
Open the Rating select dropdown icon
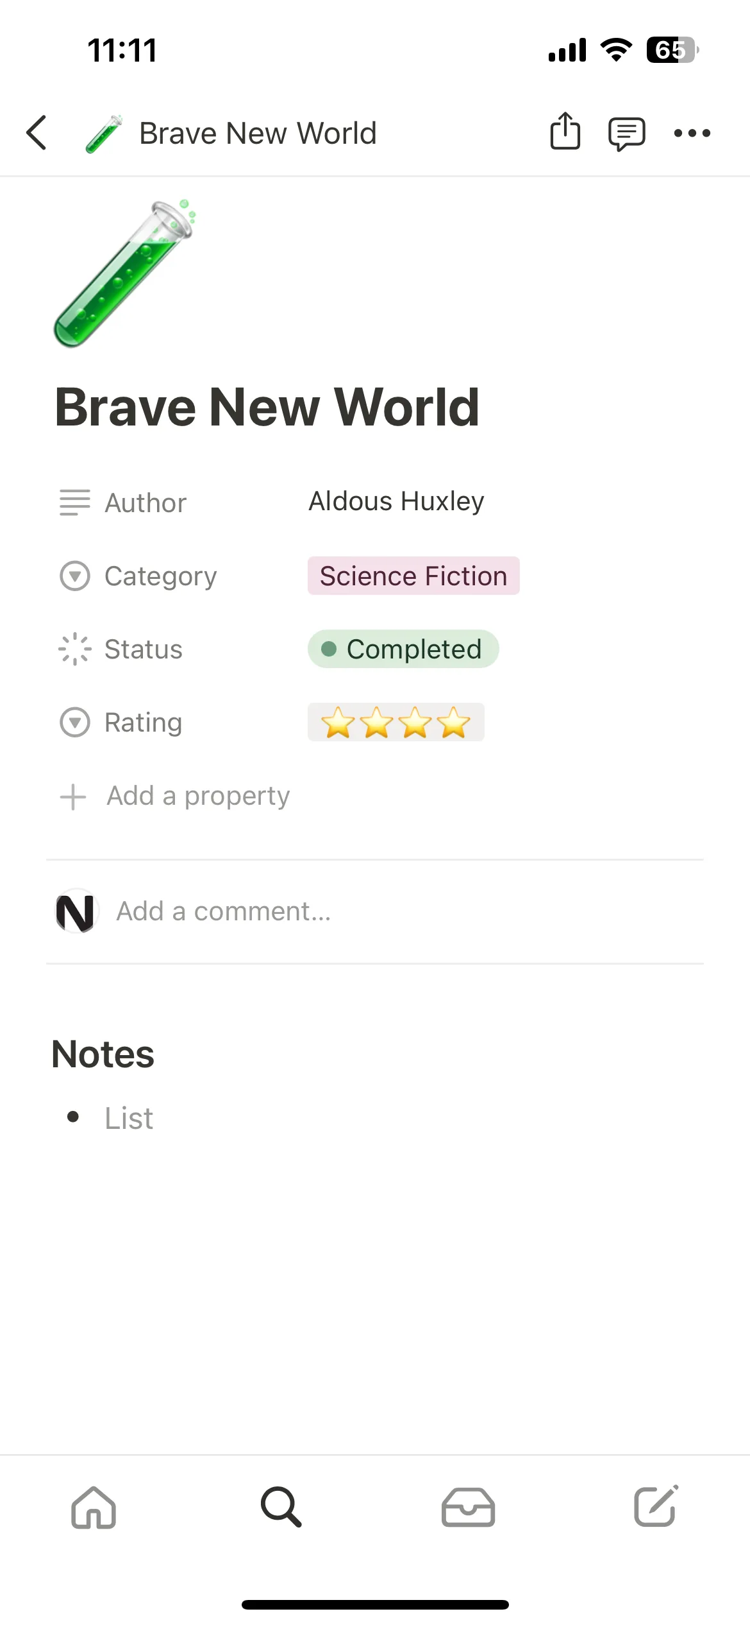pyautogui.click(x=75, y=722)
